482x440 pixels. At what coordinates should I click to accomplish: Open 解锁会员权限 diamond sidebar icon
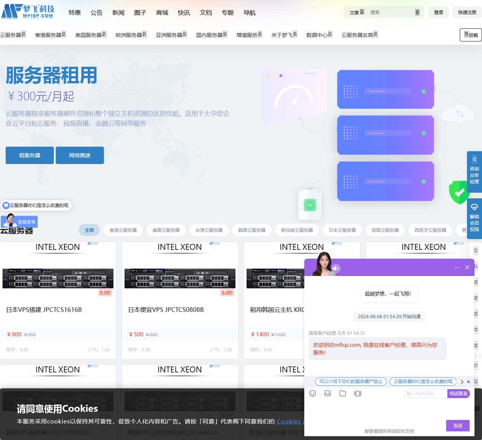point(474,219)
